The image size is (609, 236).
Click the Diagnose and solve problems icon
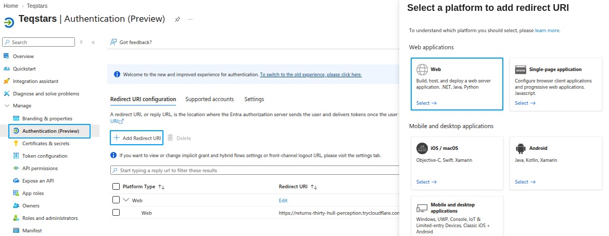[x=6, y=94]
